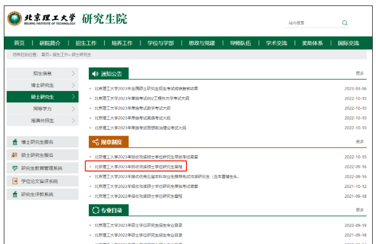
Task: Open the 招生工作 navigation menu
Action: point(86,43)
